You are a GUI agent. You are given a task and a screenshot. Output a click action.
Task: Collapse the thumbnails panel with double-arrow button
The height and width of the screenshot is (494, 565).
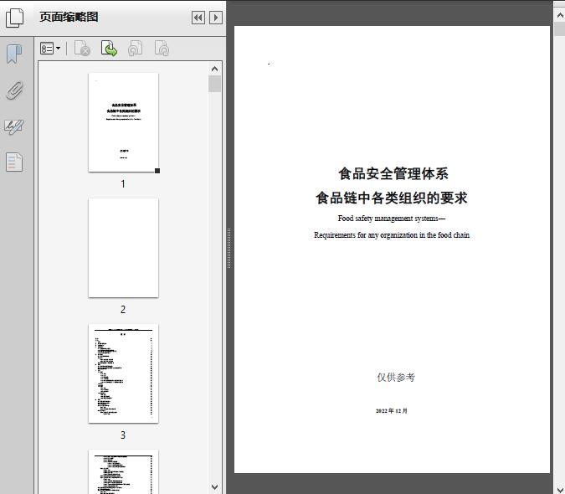click(x=198, y=18)
